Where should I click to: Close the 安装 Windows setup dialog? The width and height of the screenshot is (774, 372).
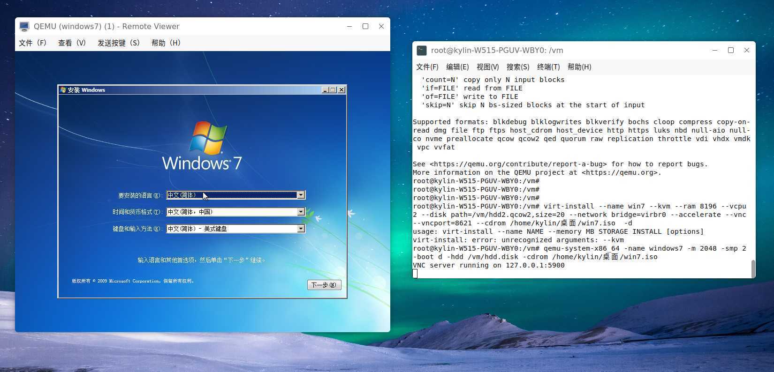[x=341, y=90]
